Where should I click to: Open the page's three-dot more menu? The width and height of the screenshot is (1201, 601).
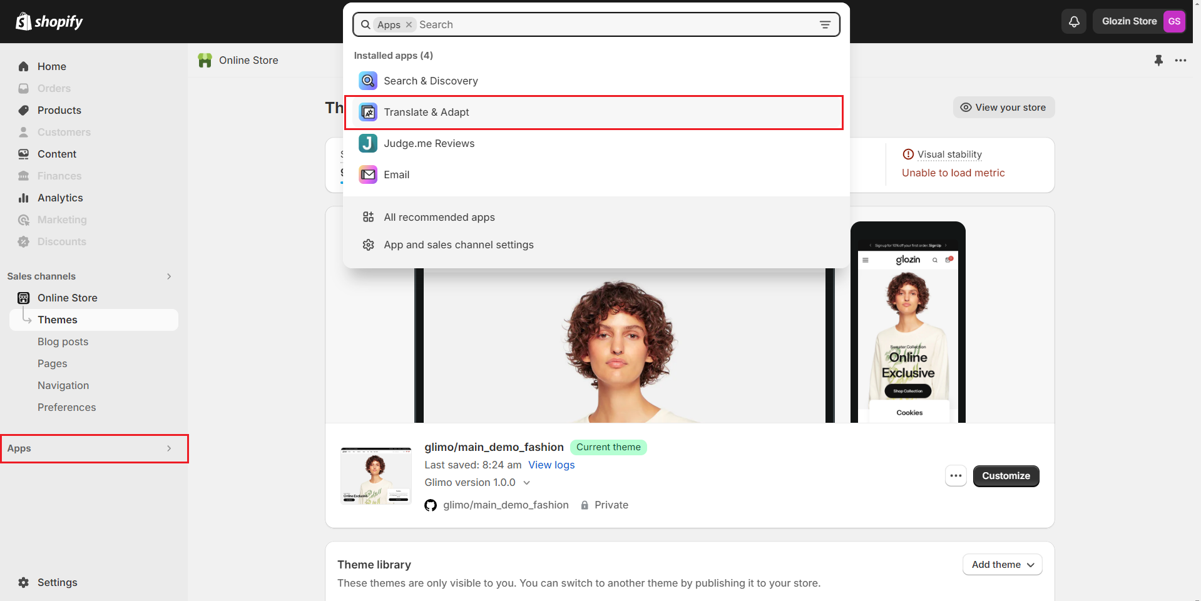click(x=1180, y=60)
